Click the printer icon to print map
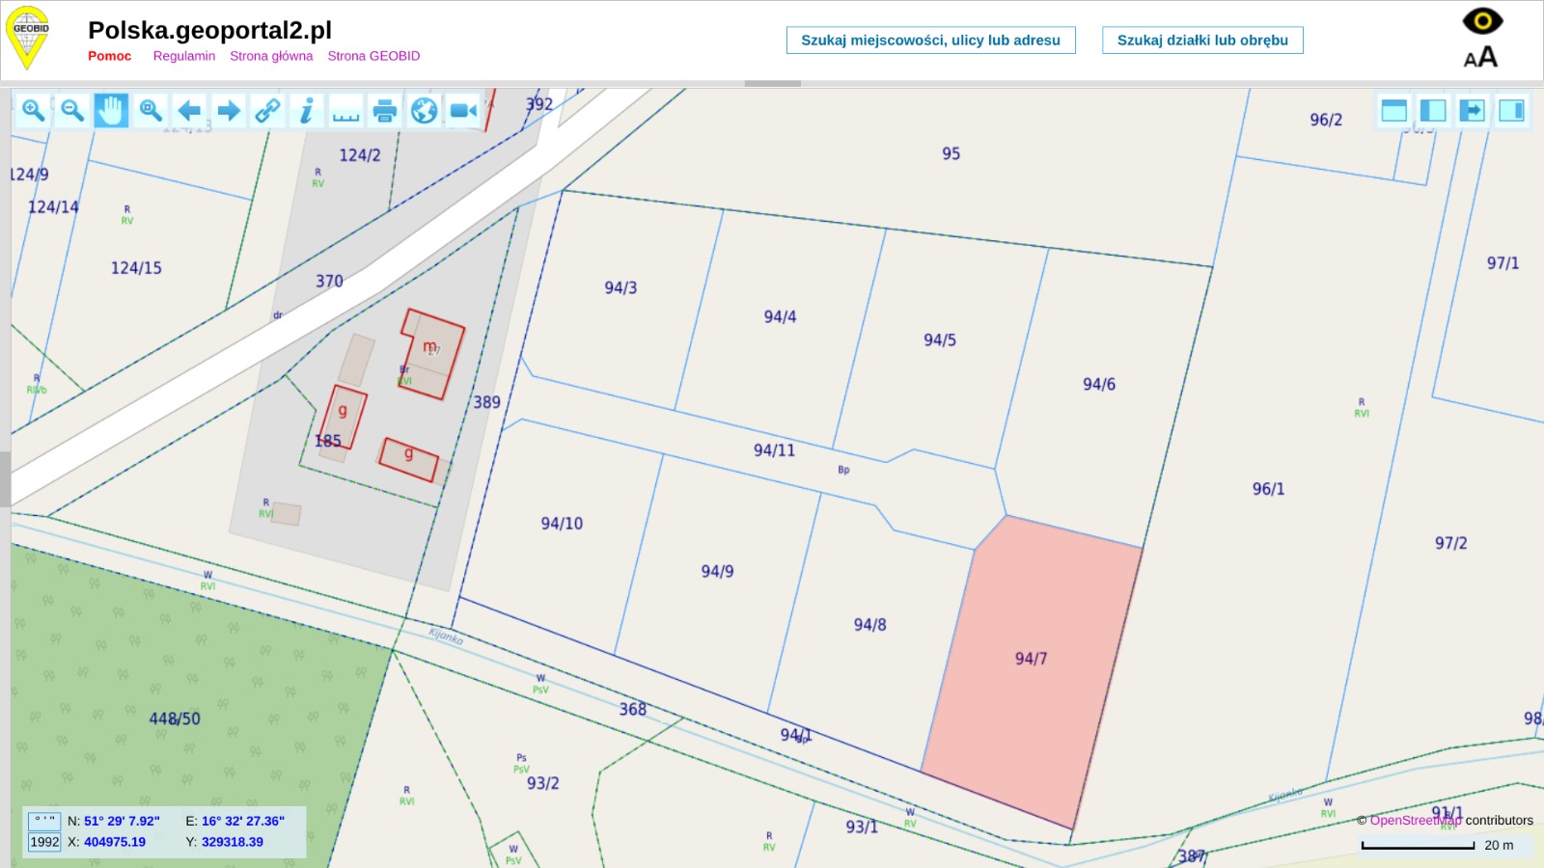1544x868 pixels. (384, 111)
